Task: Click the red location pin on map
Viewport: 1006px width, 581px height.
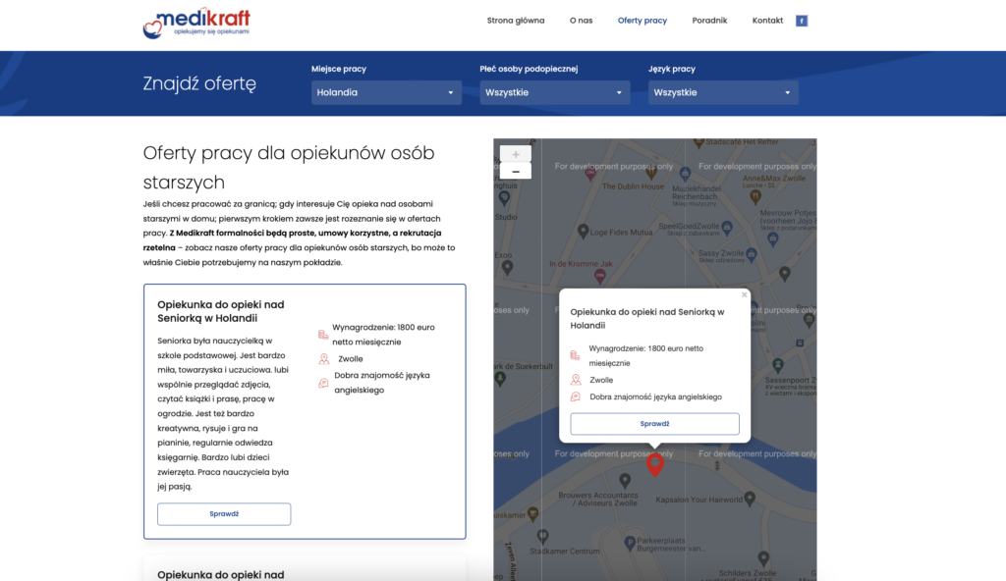Action: pos(655,463)
